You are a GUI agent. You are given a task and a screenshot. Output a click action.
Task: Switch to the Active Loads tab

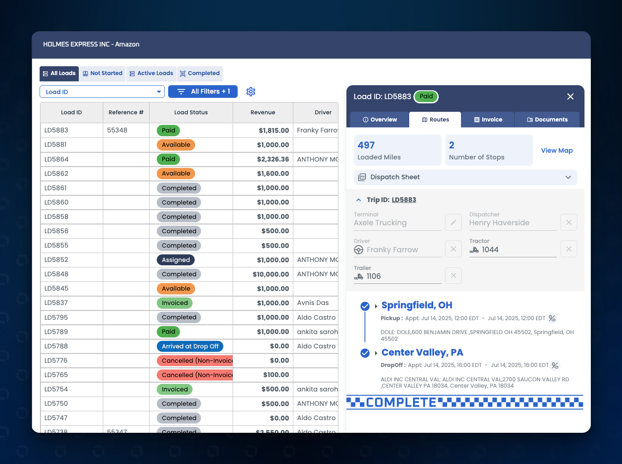point(151,73)
